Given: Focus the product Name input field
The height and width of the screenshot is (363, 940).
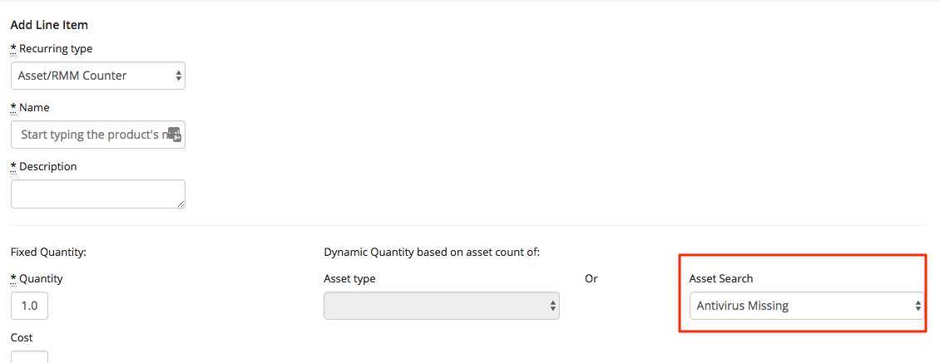Looking at the screenshot, I should point(90,135).
